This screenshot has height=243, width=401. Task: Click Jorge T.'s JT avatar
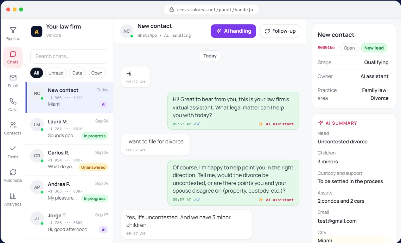click(x=37, y=218)
